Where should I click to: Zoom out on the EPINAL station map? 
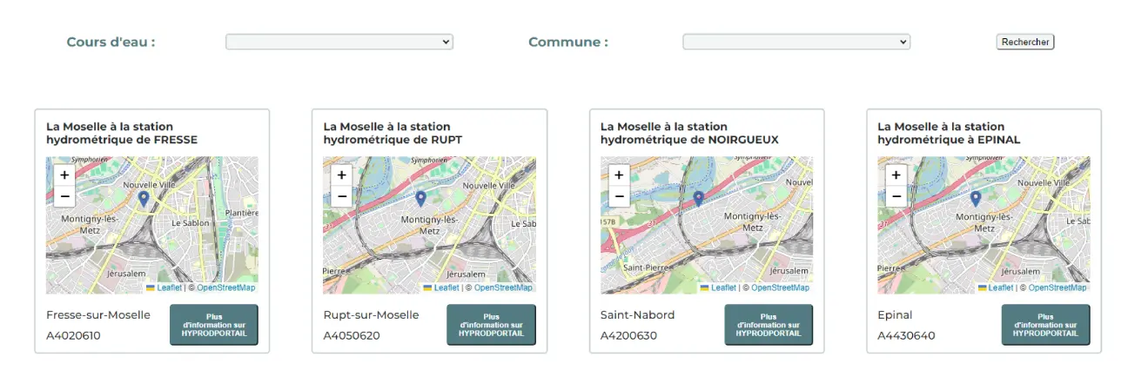click(896, 197)
